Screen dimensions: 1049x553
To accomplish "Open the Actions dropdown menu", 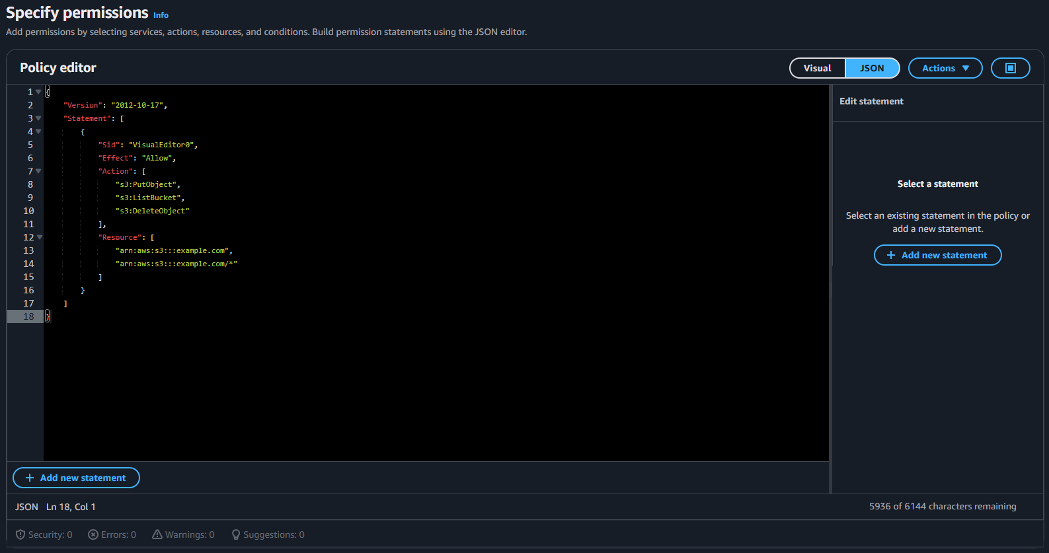I will (945, 68).
